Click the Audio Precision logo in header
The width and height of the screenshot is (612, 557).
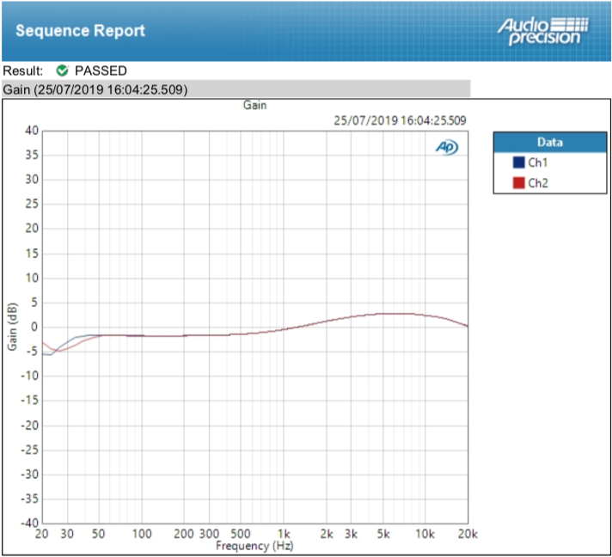pos(543,32)
